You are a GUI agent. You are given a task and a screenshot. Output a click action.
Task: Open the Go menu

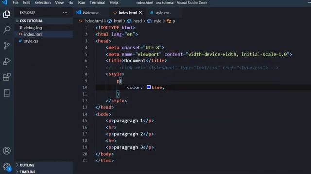[70, 3]
